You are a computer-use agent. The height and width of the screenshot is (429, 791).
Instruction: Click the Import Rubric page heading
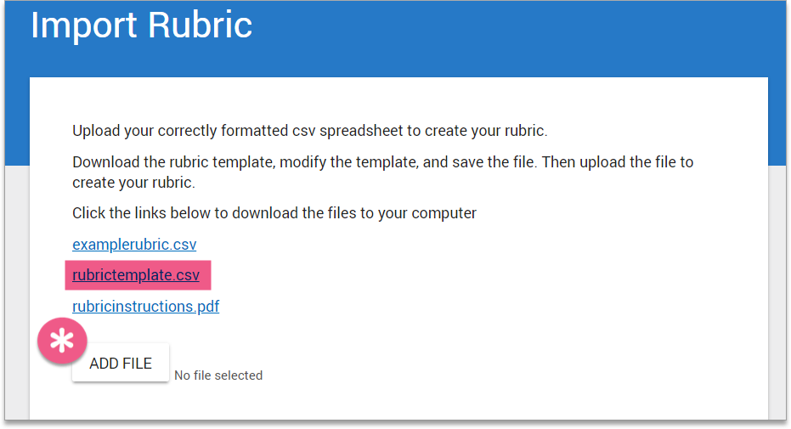tap(141, 25)
